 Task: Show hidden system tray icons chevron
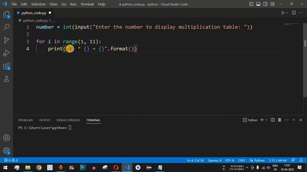tap(247, 168)
